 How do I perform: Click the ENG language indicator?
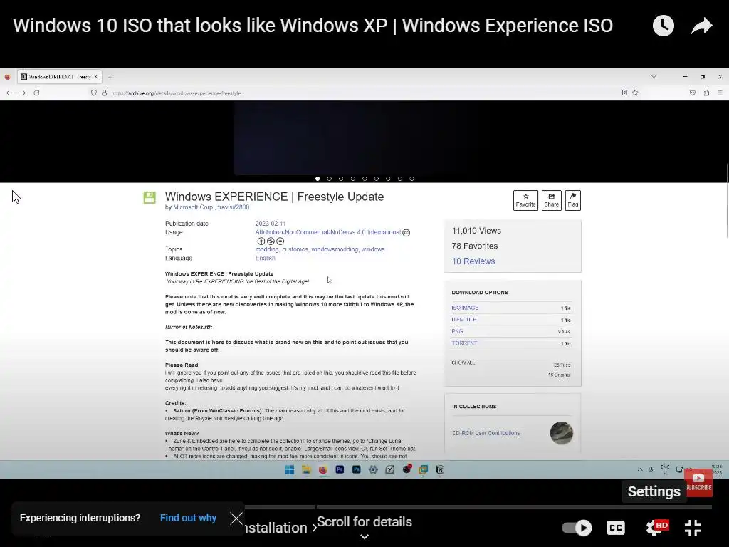[665, 470]
